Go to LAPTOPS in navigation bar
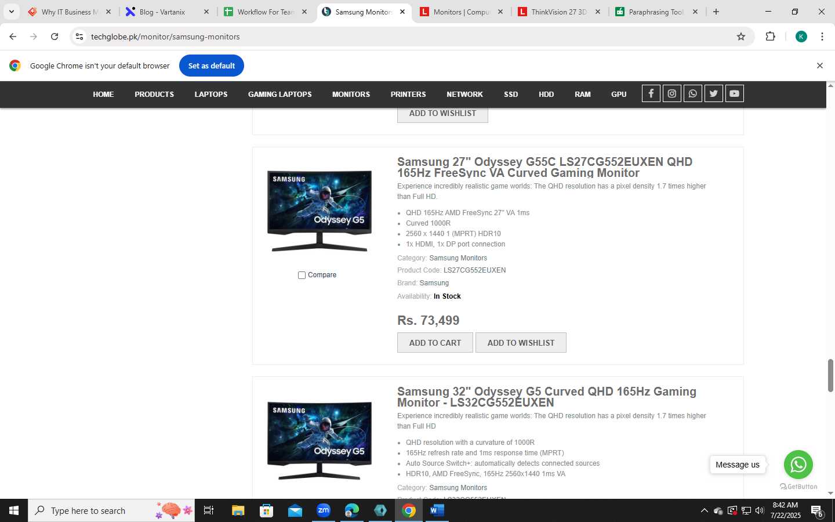The height and width of the screenshot is (522, 835). [x=211, y=94]
